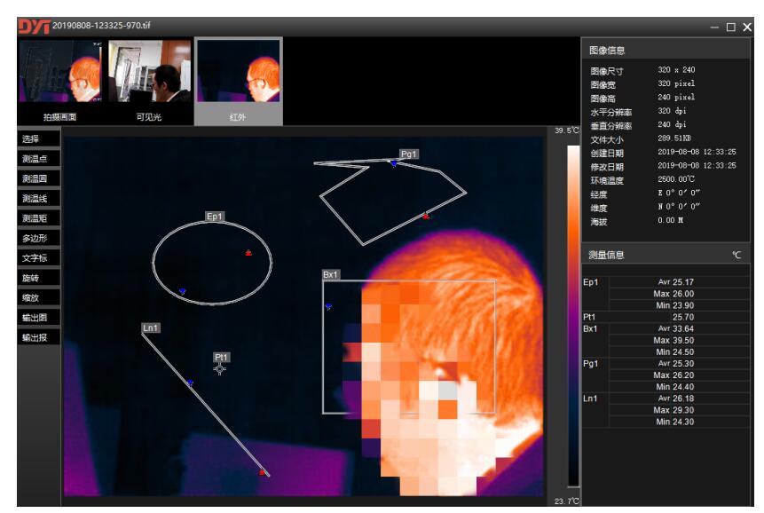Click the red max marker in polygon Pg1
Image resolution: width=764 pixels, height=513 pixels.
pos(426,216)
